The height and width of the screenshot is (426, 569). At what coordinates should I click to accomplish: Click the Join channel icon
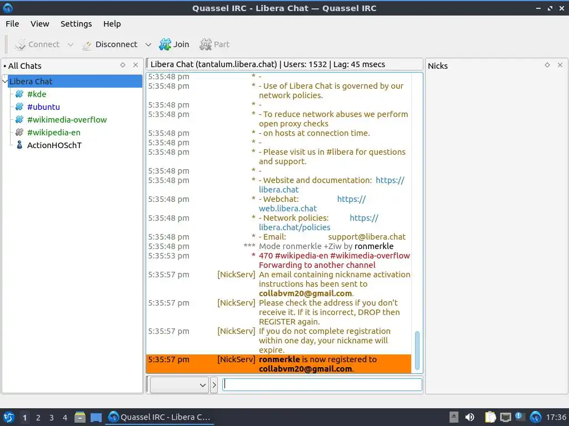coord(165,44)
